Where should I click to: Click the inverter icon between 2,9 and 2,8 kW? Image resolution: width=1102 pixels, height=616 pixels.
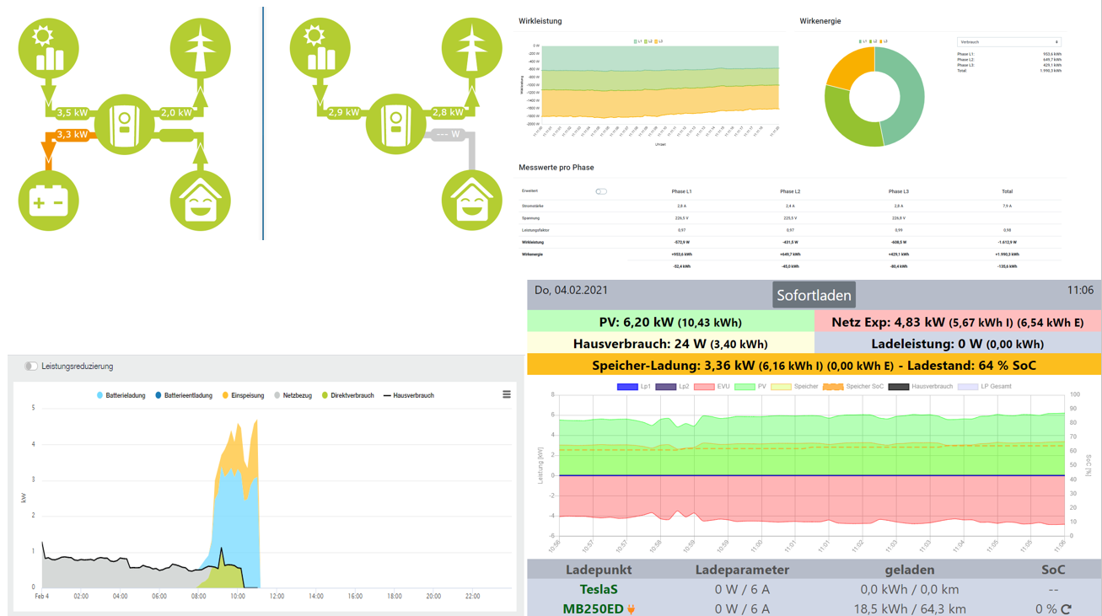click(x=396, y=124)
